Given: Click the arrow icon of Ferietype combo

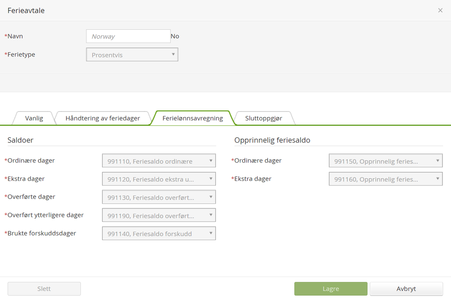Looking at the screenshot, I should click(173, 55).
